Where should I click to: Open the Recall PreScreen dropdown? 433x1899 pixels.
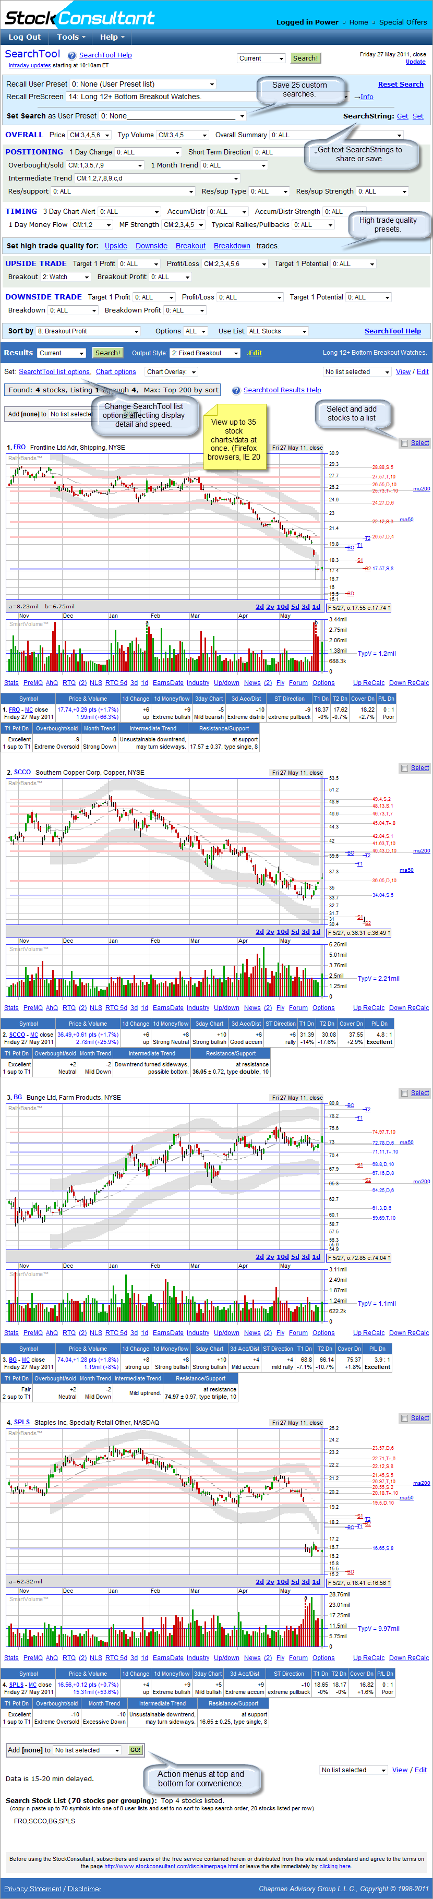[208, 97]
